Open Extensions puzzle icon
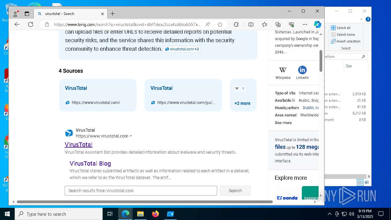Screen dimensions: 391x220 [x=236, y=24]
